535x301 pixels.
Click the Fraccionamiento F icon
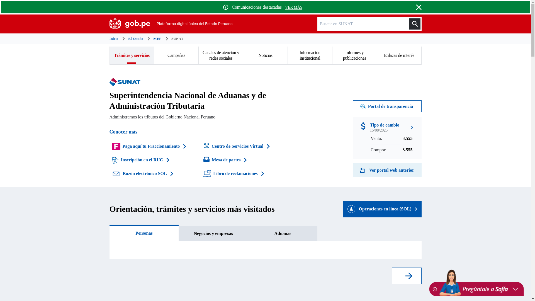tap(116, 146)
